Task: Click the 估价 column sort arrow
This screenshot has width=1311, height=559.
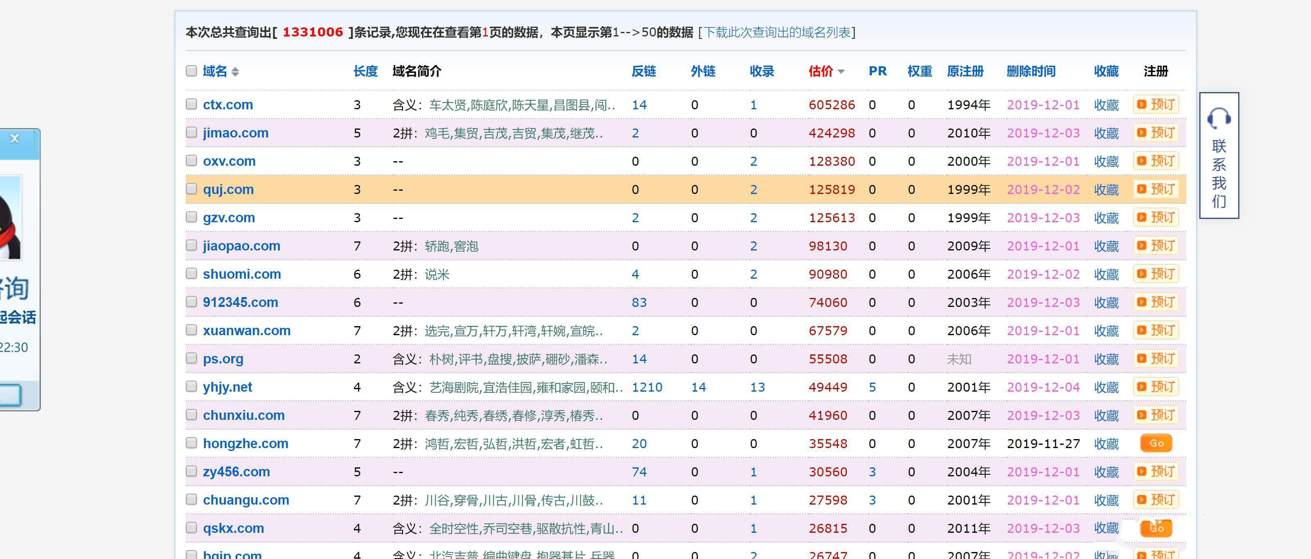Action: 841,72
